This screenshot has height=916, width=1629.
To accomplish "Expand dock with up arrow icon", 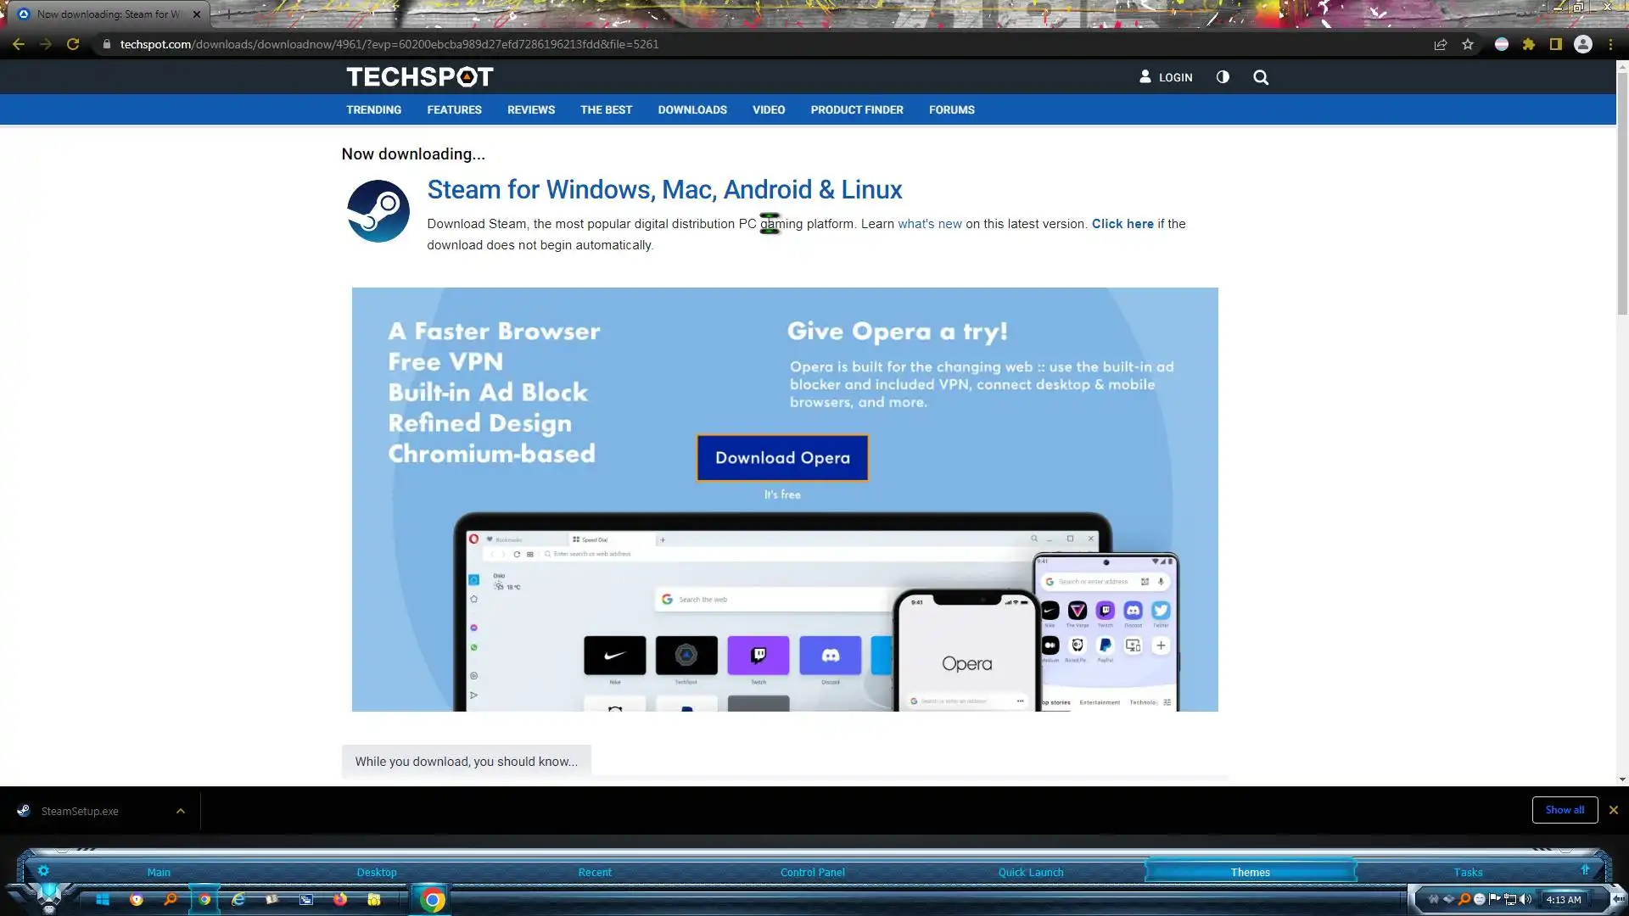I will coord(1585,870).
